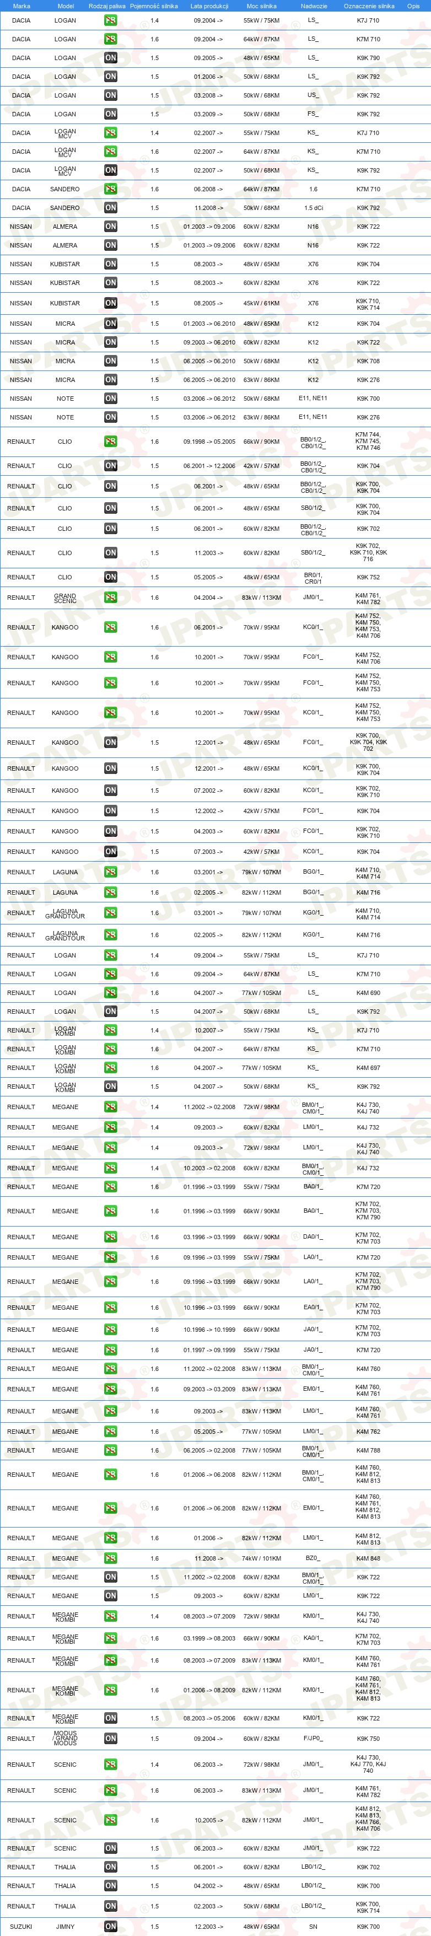The height and width of the screenshot is (1936, 431).
Task: Select the 'BZ0_' body code cell
Action: pos(313,1558)
